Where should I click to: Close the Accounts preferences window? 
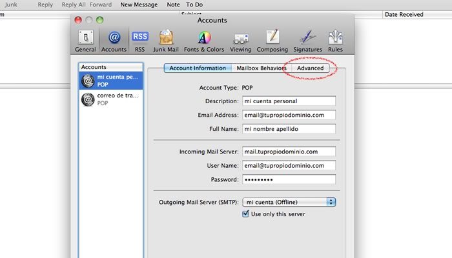(x=78, y=20)
